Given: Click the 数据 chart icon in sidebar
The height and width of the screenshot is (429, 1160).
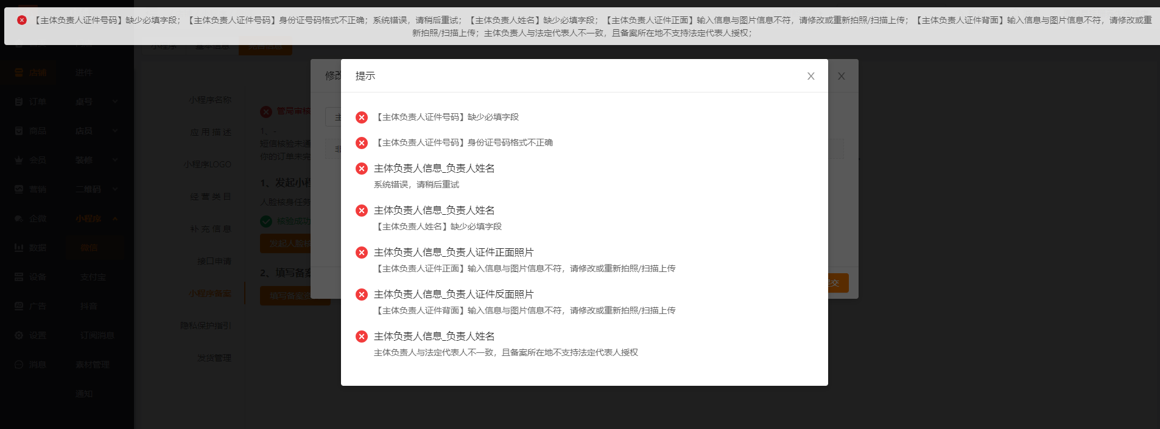Looking at the screenshot, I should click(x=19, y=248).
